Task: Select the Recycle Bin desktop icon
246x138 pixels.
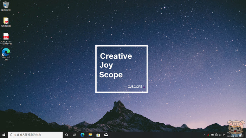Action: click(6, 6)
